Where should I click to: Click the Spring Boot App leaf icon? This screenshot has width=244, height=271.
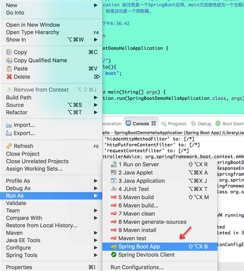[x=114, y=246]
